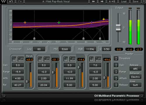Viewport: 146px width, 105px height.
Task: Go to previous preset with left arrow
Action: pos(93,1)
